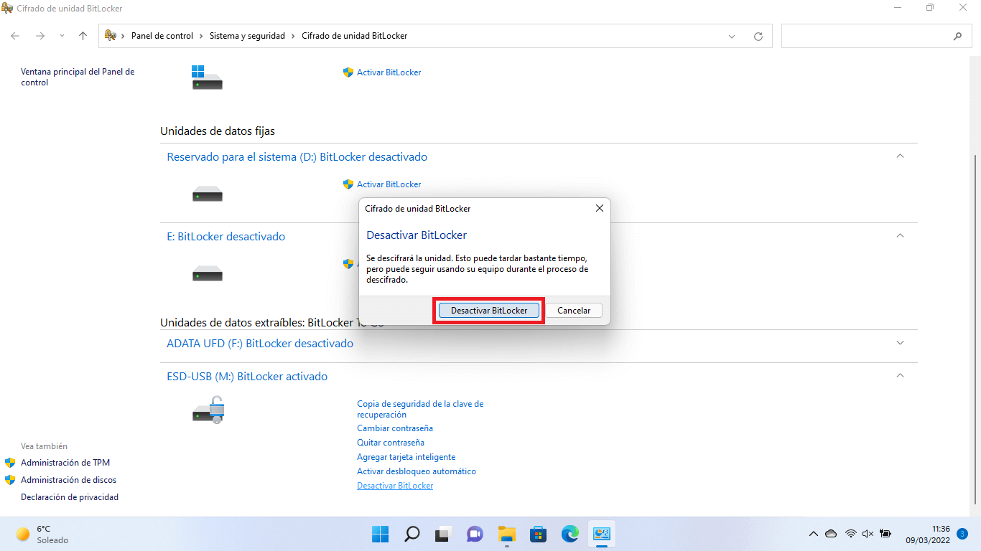Open Administración de TPM
The image size is (981, 551).
tap(65, 463)
